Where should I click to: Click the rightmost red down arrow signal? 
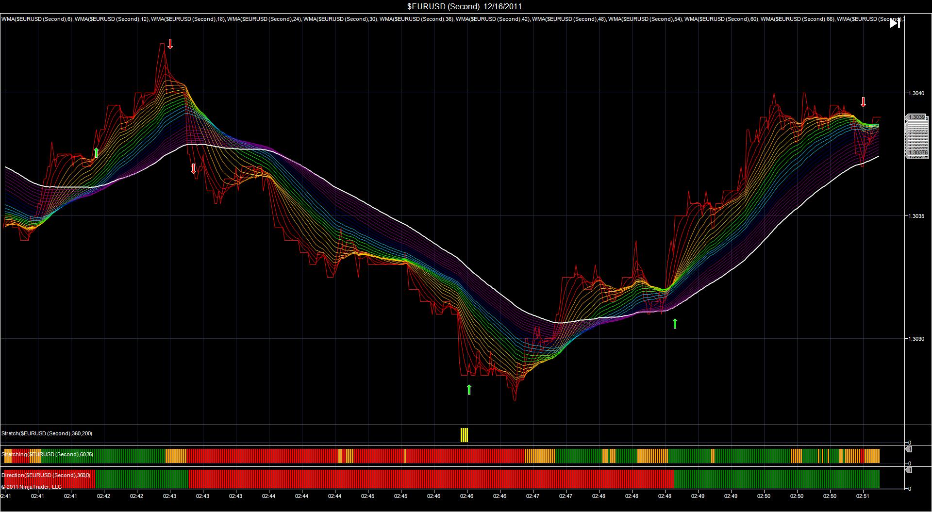(x=863, y=102)
